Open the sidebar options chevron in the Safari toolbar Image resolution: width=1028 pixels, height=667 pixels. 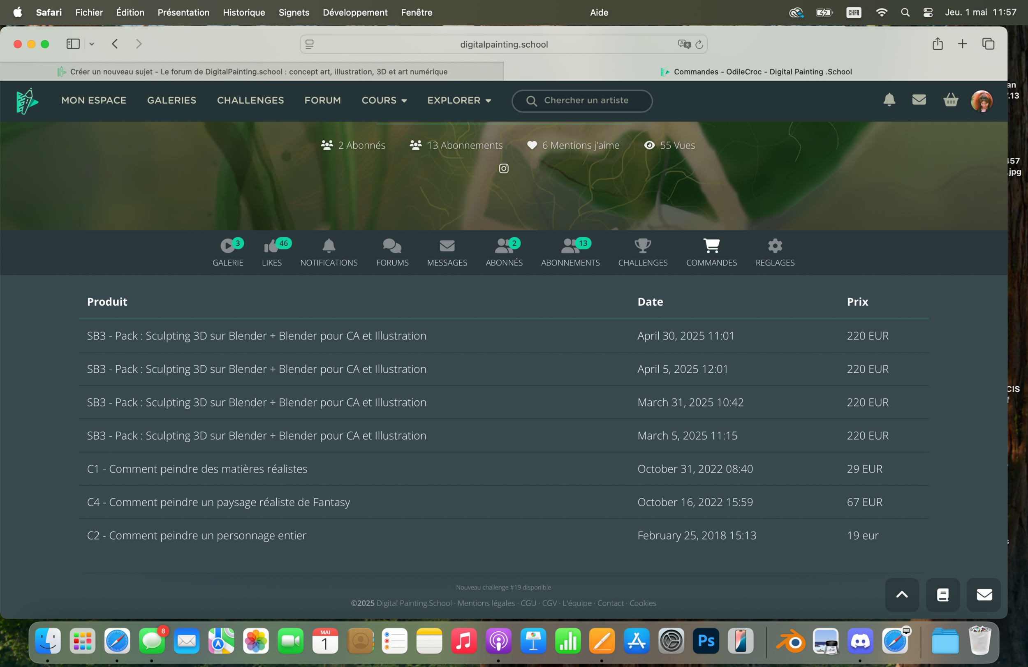(92, 44)
